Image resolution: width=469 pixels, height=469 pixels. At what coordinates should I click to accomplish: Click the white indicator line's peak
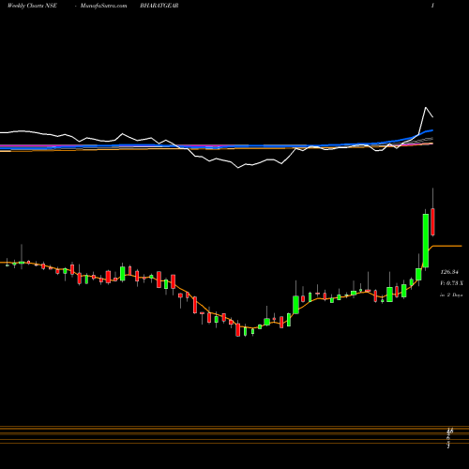(x=426, y=108)
